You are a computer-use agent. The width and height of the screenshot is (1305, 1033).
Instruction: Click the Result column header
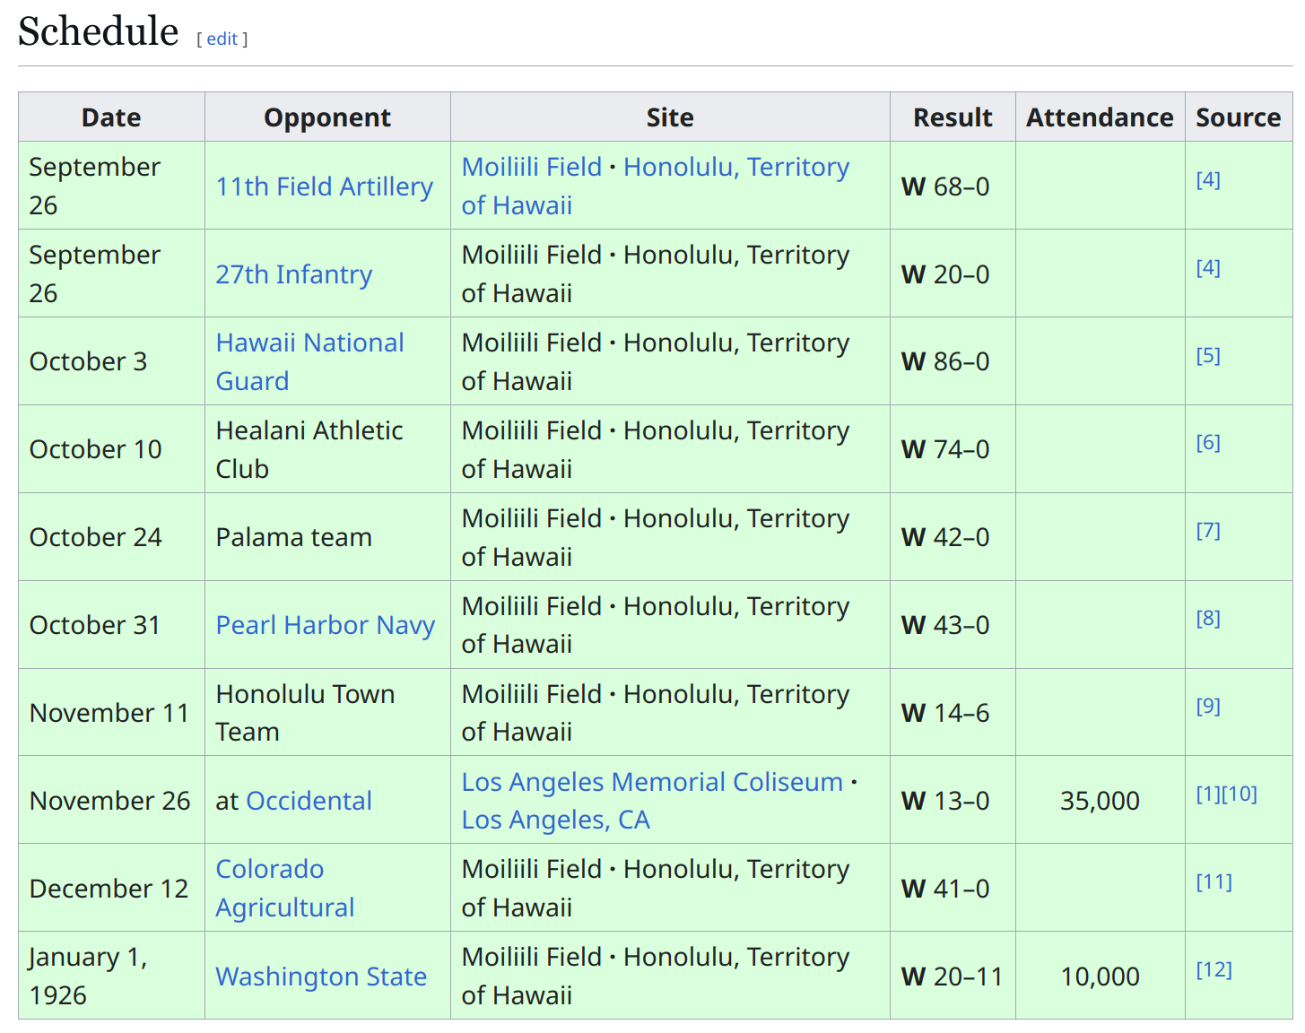point(953,117)
